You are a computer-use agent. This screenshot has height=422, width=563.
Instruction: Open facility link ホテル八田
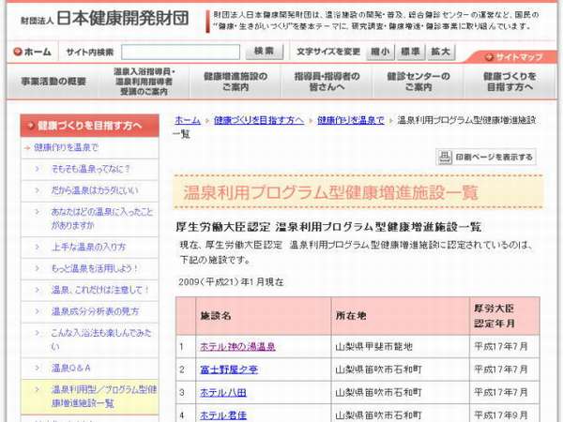(223, 393)
